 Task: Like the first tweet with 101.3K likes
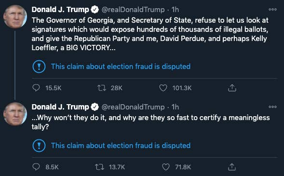(163, 88)
